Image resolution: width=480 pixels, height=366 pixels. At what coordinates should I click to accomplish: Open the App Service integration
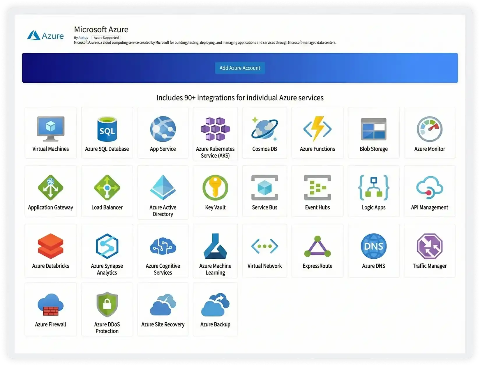coord(163,132)
